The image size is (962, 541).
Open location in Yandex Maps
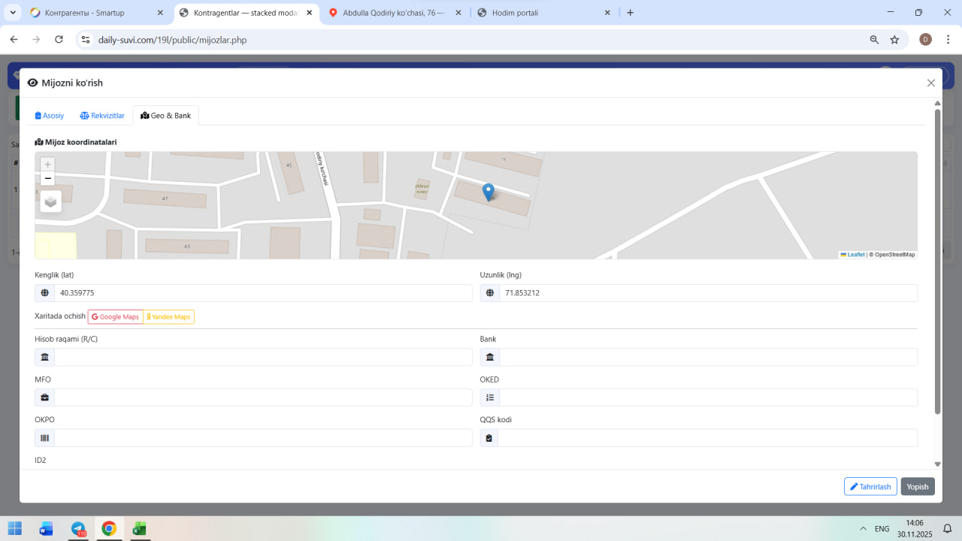(x=168, y=317)
